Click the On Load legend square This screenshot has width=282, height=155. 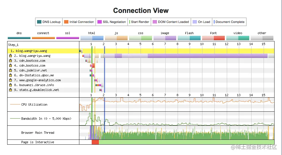[x=195, y=22]
